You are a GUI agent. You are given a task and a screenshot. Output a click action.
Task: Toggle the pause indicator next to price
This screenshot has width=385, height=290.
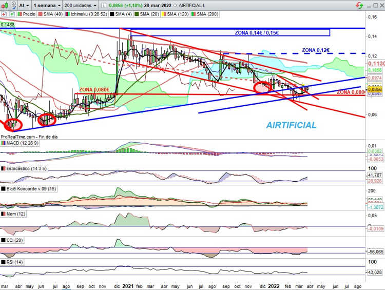point(104,6)
